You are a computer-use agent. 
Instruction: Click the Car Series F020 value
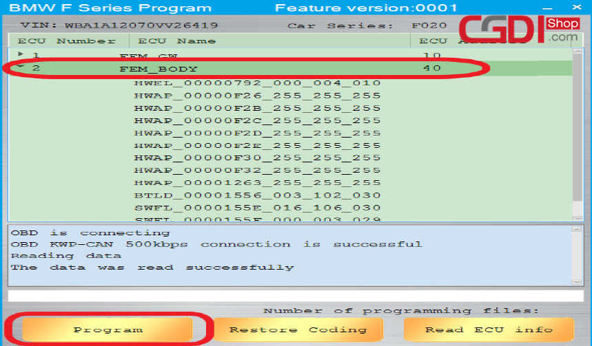(429, 25)
